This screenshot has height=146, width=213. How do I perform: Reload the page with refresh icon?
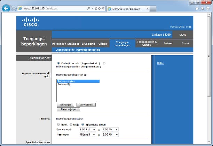[99, 8]
